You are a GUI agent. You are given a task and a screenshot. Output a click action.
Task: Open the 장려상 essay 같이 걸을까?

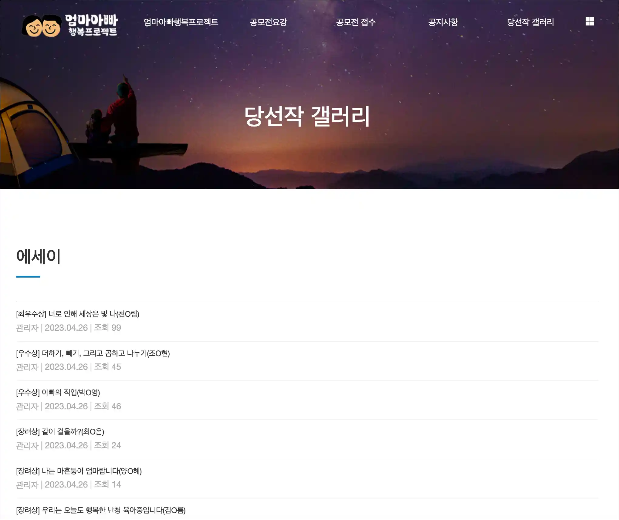click(60, 431)
